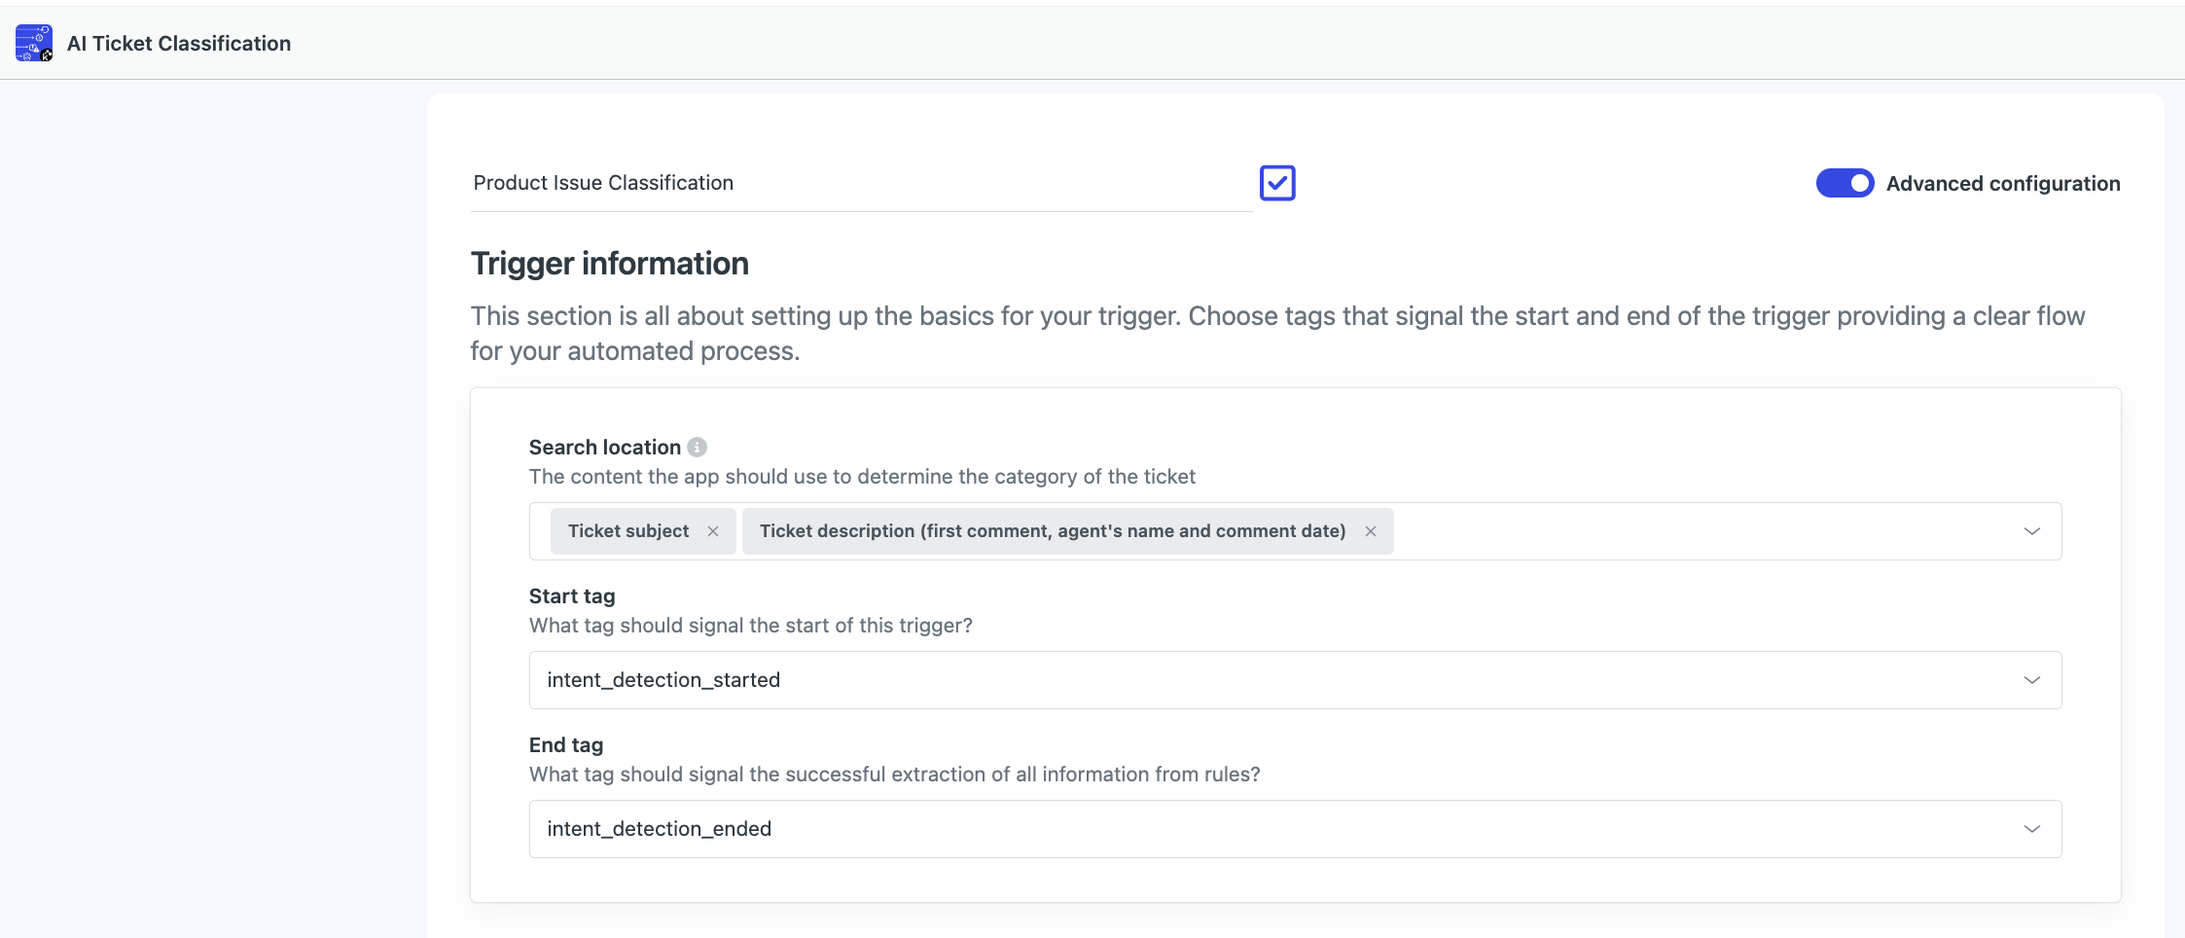Click the empty area in Search location field

click(x=1702, y=531)
